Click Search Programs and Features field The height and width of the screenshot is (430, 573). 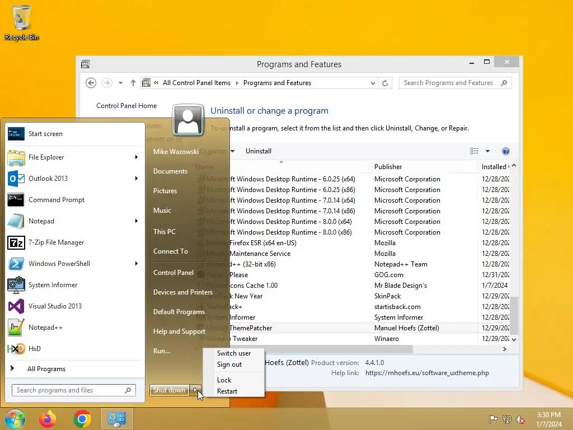point(455,83)
